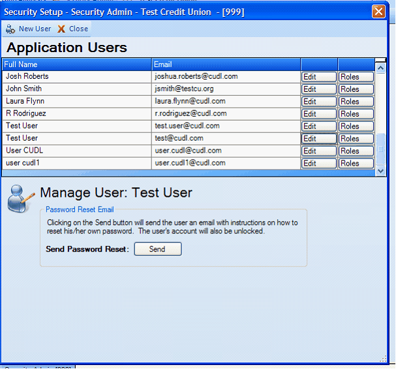Click the Password Reset Email group label
Image resolution: width=396 pixels, height=369 pixels.
pyautogui.click(x=80, y=209)
